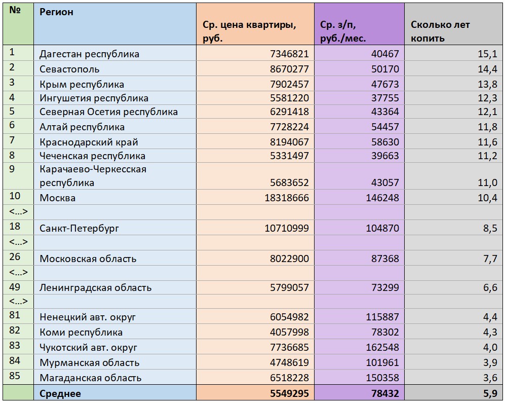Select the "Ненецкий авт. округ" cell
Viewport: 505px width, 403px height.
pyautogui.click(x=88, y=317)
